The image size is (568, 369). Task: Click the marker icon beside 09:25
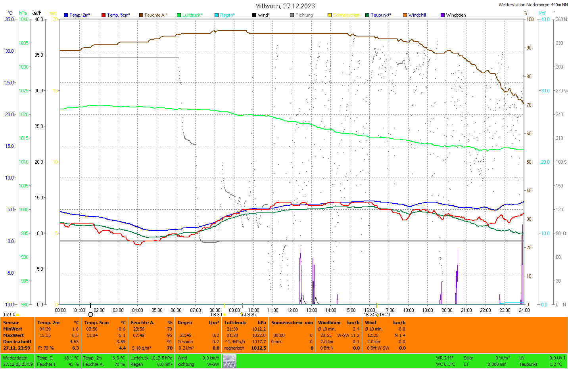[242, 314]
